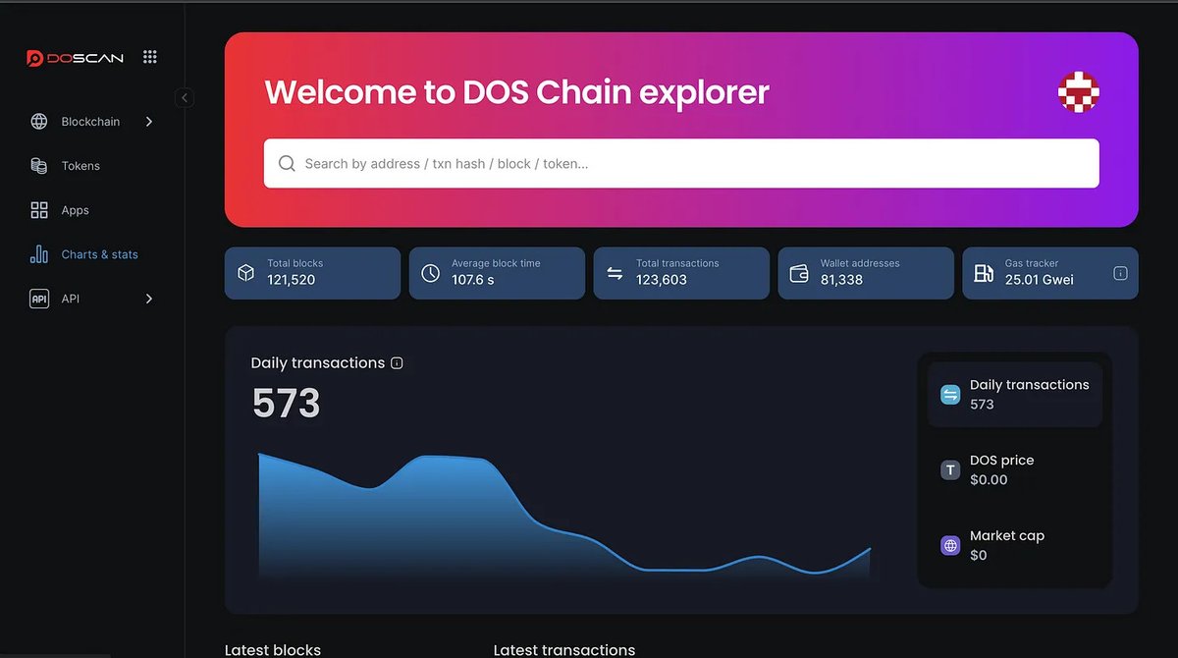Click the DOSCAN logo
This screenshot has width=1178, height=658.
click(74, 57)
